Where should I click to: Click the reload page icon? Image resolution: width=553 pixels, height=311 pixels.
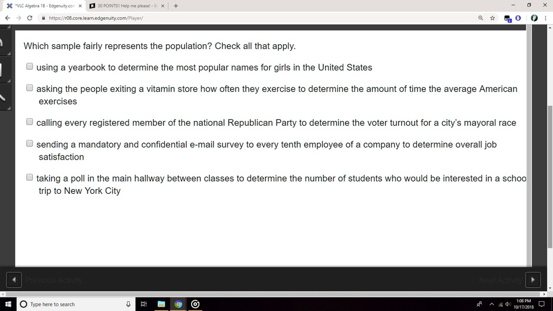pyautogui.click(x=31, y=18)
